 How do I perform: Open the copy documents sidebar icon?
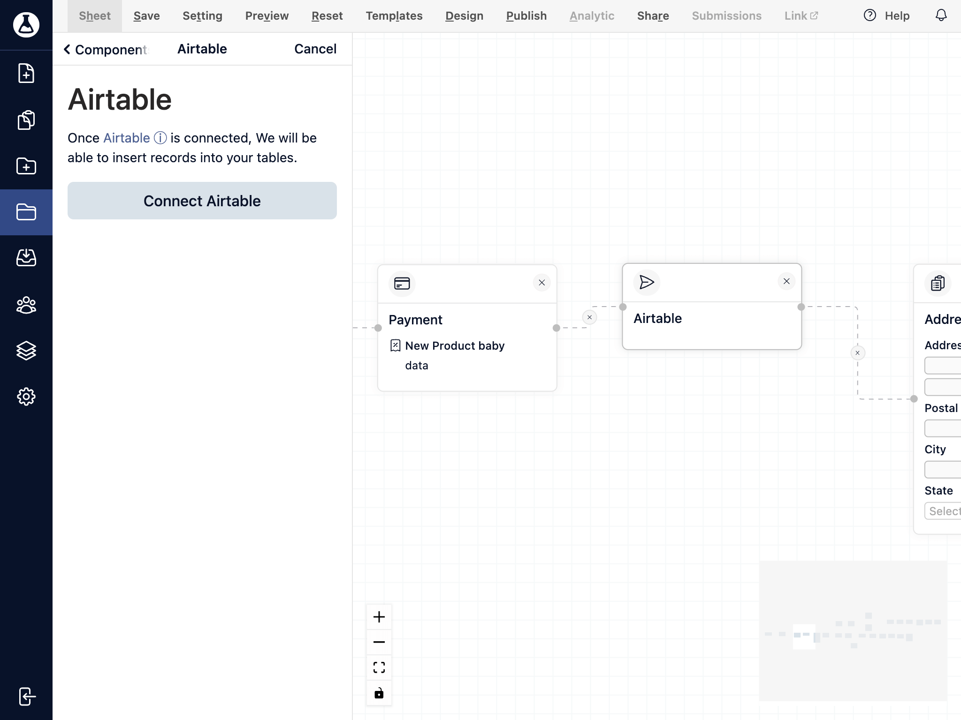26,120
